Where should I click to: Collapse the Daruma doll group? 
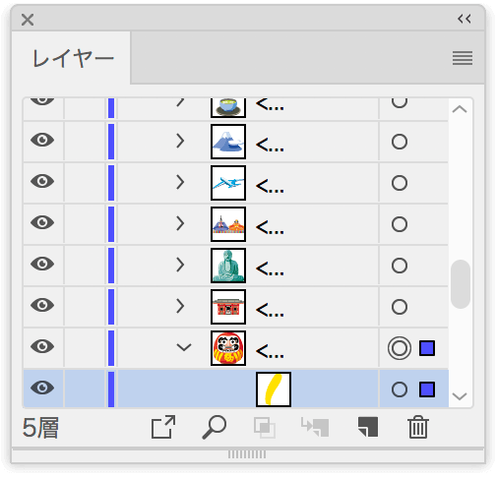click(184, 347)
